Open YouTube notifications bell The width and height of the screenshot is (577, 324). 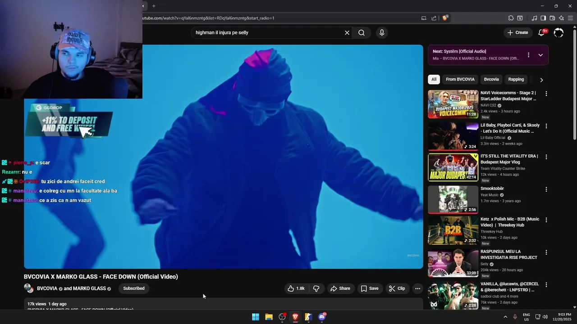(542, 32)
